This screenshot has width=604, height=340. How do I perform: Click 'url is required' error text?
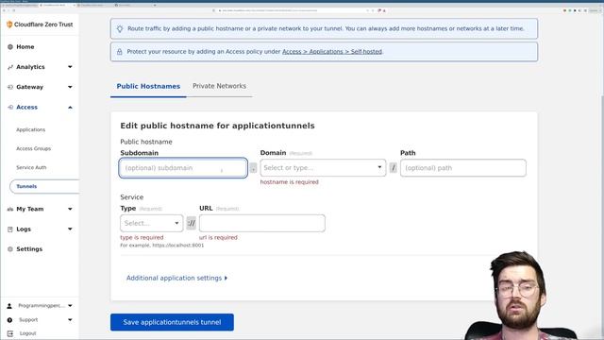coord(218,237)
